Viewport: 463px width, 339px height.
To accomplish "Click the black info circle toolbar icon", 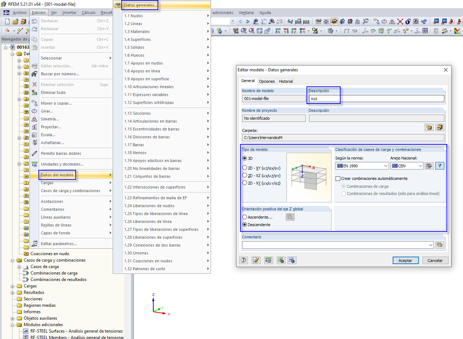I will pyautogui.click(x=408, y=22).
